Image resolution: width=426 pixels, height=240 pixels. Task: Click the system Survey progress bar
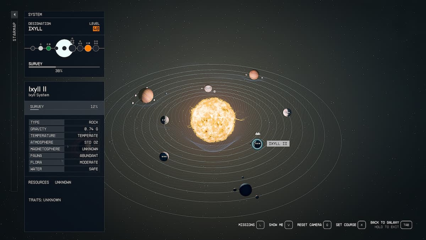coord(64,67)
